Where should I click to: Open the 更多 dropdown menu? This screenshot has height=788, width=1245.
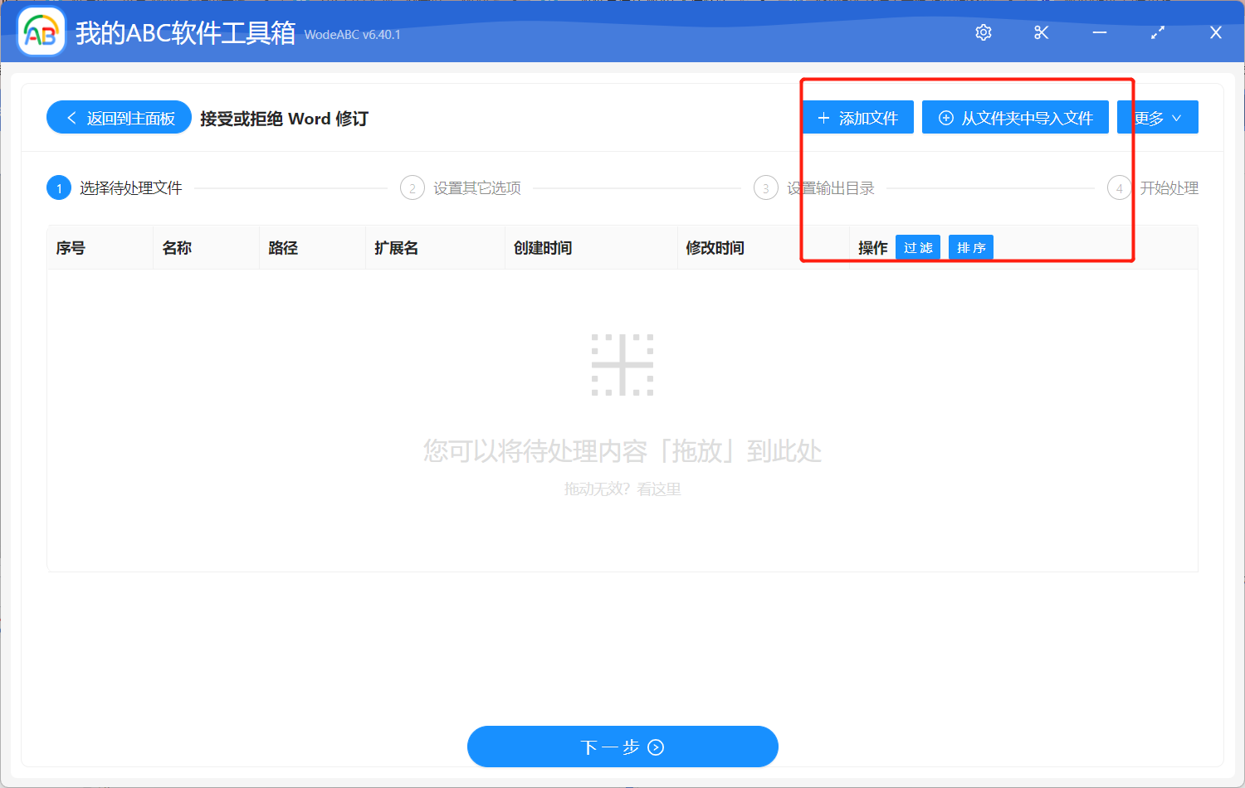pyautogui.click(x=1157, y=117)
